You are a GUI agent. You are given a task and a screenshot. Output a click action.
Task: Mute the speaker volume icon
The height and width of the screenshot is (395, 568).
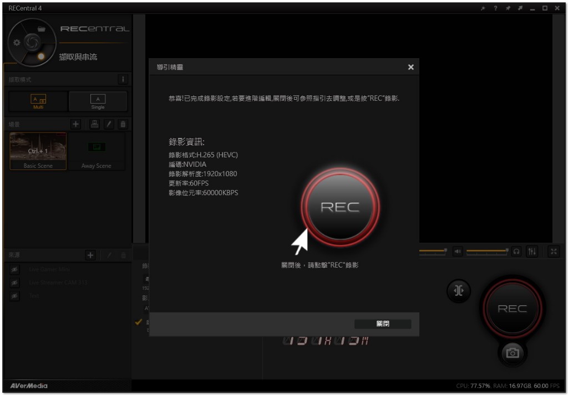pos(458,251)
